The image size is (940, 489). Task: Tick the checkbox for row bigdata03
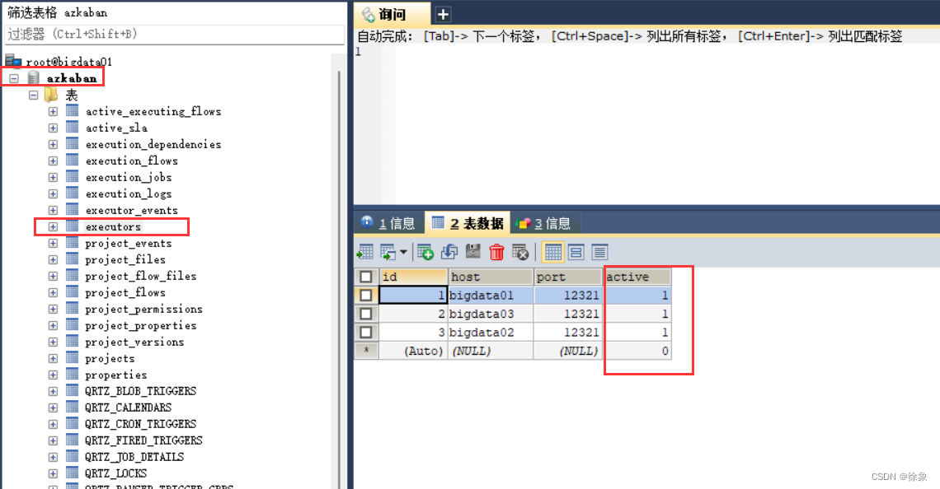point(365,314)
